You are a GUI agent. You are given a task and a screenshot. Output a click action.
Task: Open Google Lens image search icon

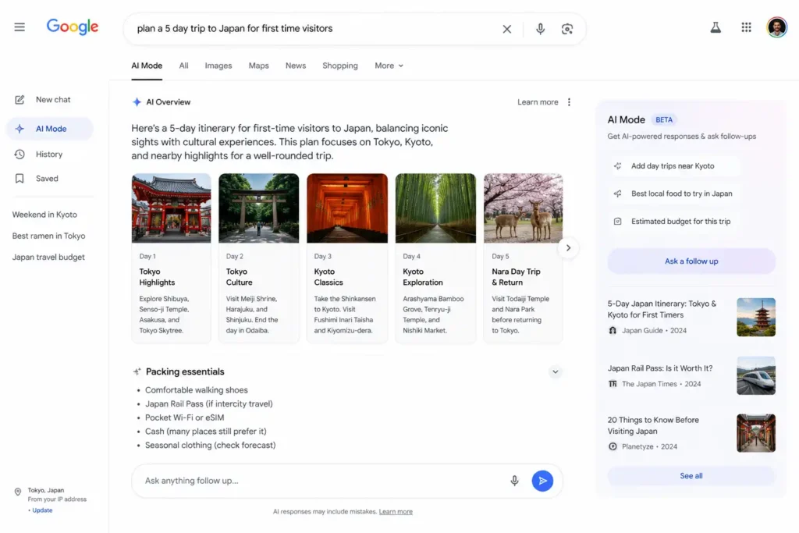[x=566, y=29]
